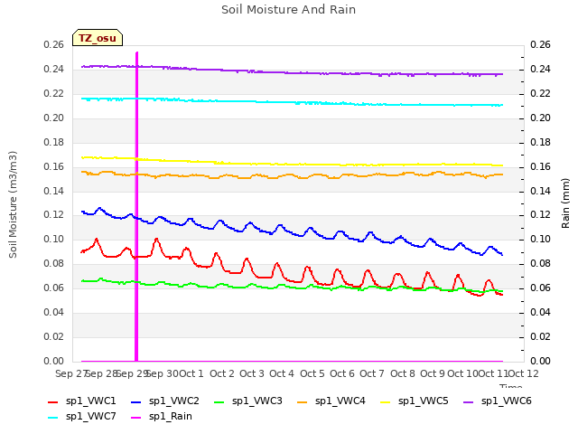Image resolution: width=578 pixels, height=434 pixels.
Task: Click the Soil Moisture (m3/m3) axis label
Action: (13, 204)
